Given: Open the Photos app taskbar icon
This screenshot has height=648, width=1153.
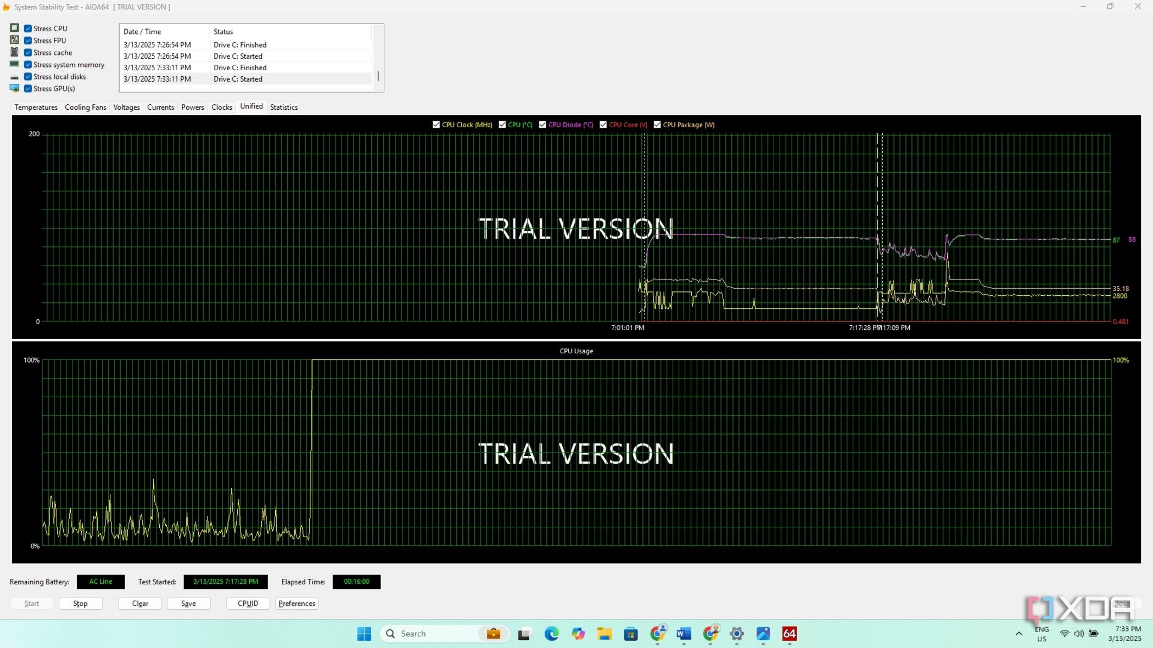Looking at the screenshot, I should (763, 634).
